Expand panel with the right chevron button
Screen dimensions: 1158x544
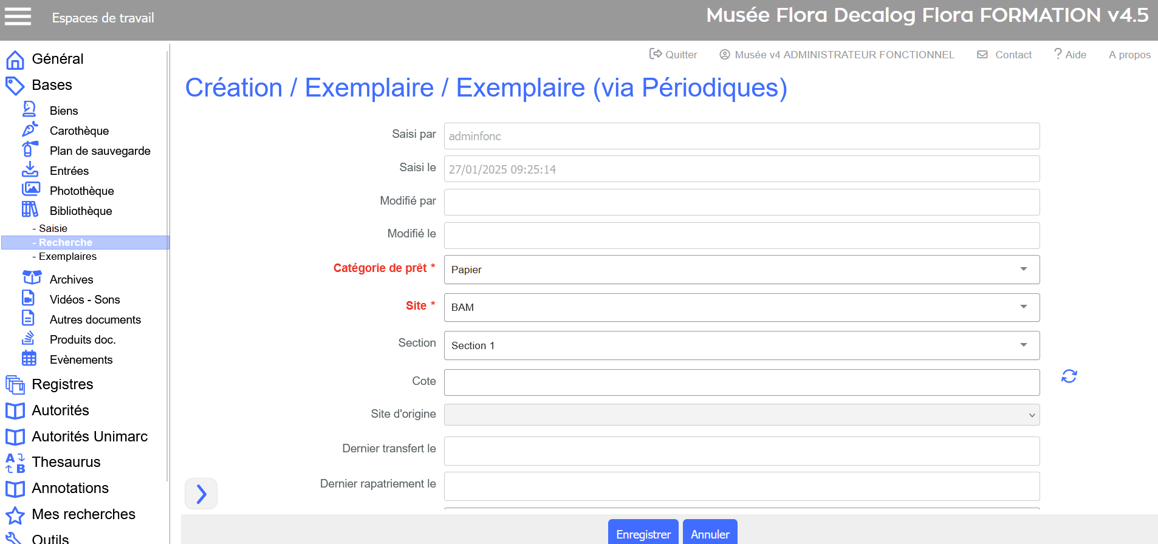pyautogui.click(x=201, y=494)
